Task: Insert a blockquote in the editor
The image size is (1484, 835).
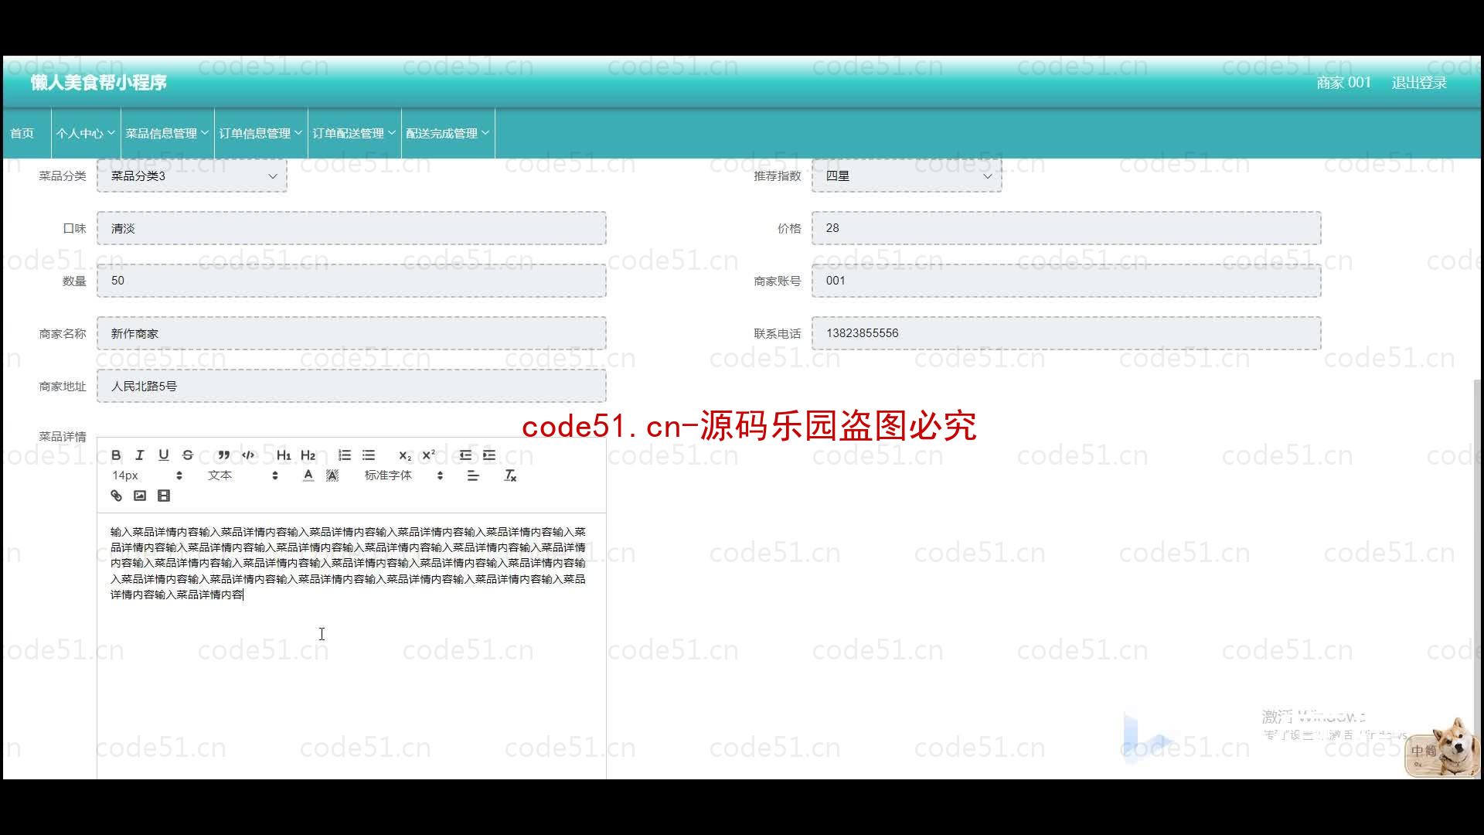Action: (223, 455)
